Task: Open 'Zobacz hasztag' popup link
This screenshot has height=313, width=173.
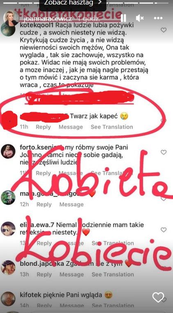Action: tap(73, 4)
